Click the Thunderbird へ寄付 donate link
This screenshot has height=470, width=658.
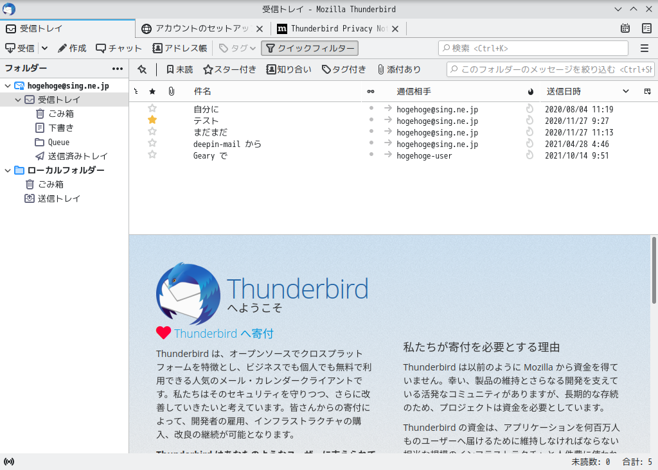(223, 333)
